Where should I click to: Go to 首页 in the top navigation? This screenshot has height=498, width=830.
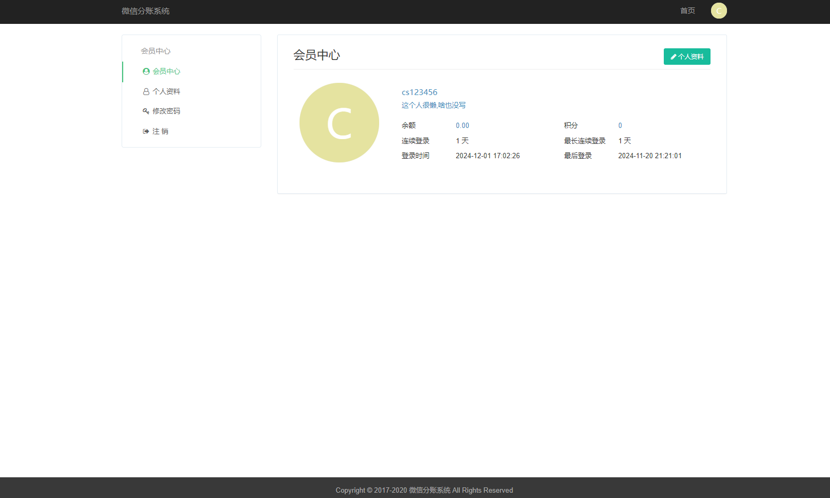coord(688,11)
